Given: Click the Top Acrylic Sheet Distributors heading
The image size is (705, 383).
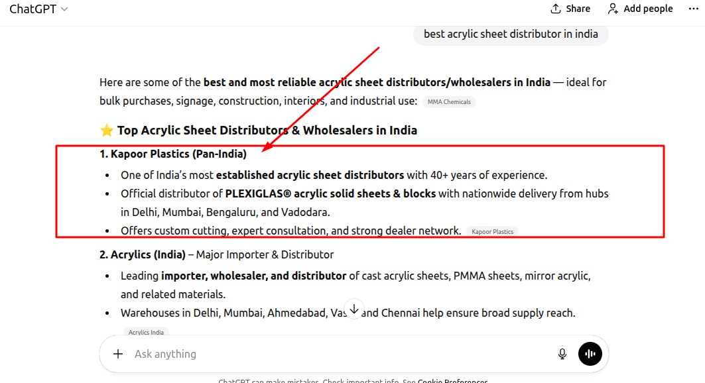Looking at the screenshot, I should (267, 130).
